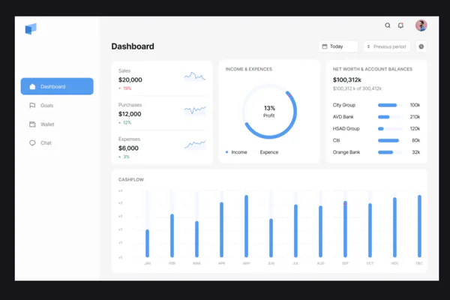Click the HSAD Group balance bar
The width and height of the screenshot is (450, 300).
(x=390, y=128)
